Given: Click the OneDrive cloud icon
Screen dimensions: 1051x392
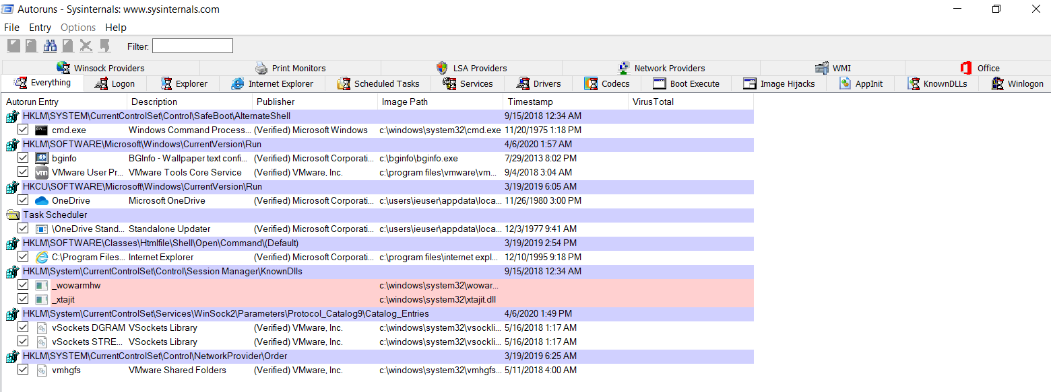Looking at the screenshot, I should 42,200.
